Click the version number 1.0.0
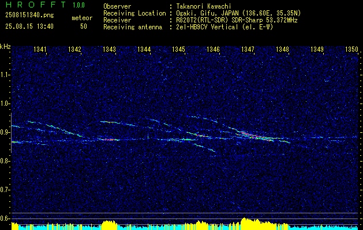Image resolution: width=363 pixels, height=230 pixels. (x=78, y=5)
